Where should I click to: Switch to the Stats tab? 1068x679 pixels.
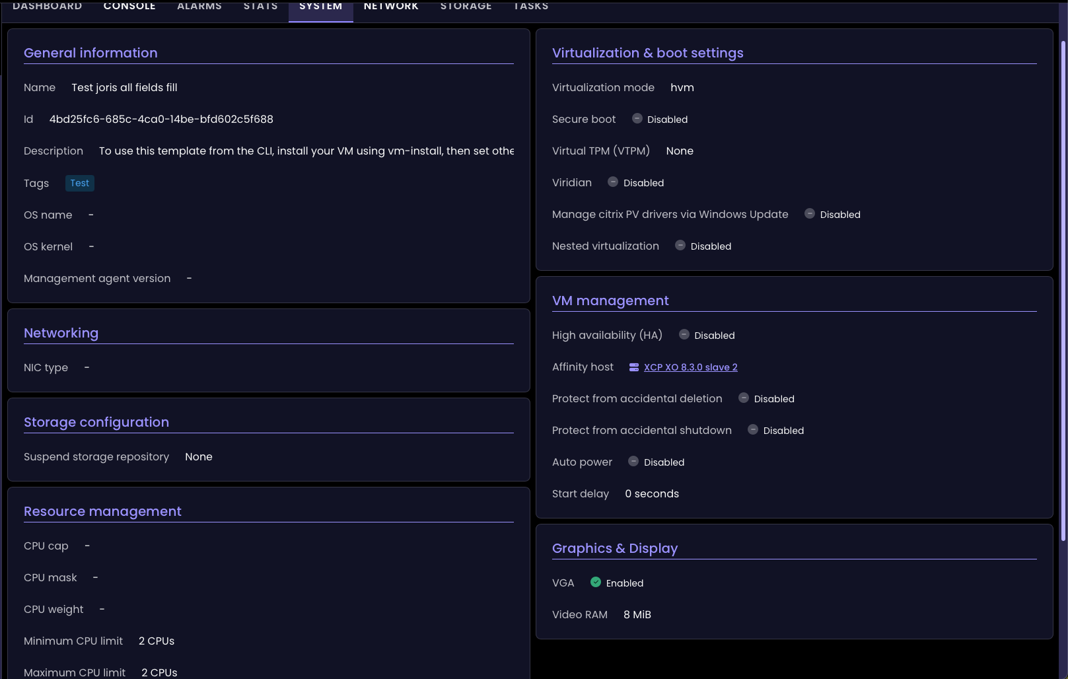pos(261,7)
